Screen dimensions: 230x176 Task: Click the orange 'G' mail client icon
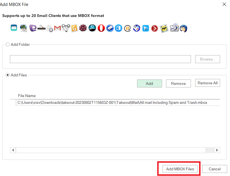[x=74, y=28]
